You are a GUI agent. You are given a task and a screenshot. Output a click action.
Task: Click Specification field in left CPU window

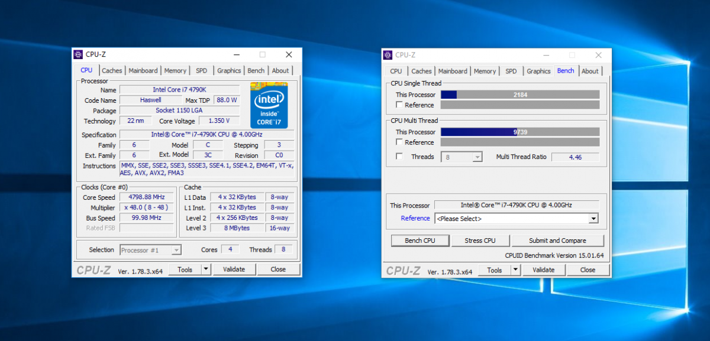(x=207, y=135)
